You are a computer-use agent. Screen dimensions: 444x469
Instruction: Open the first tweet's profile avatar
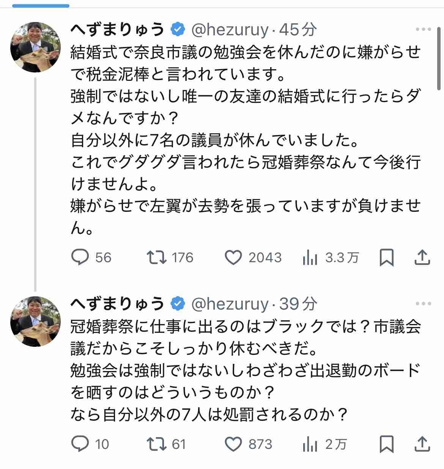[35, 47]
